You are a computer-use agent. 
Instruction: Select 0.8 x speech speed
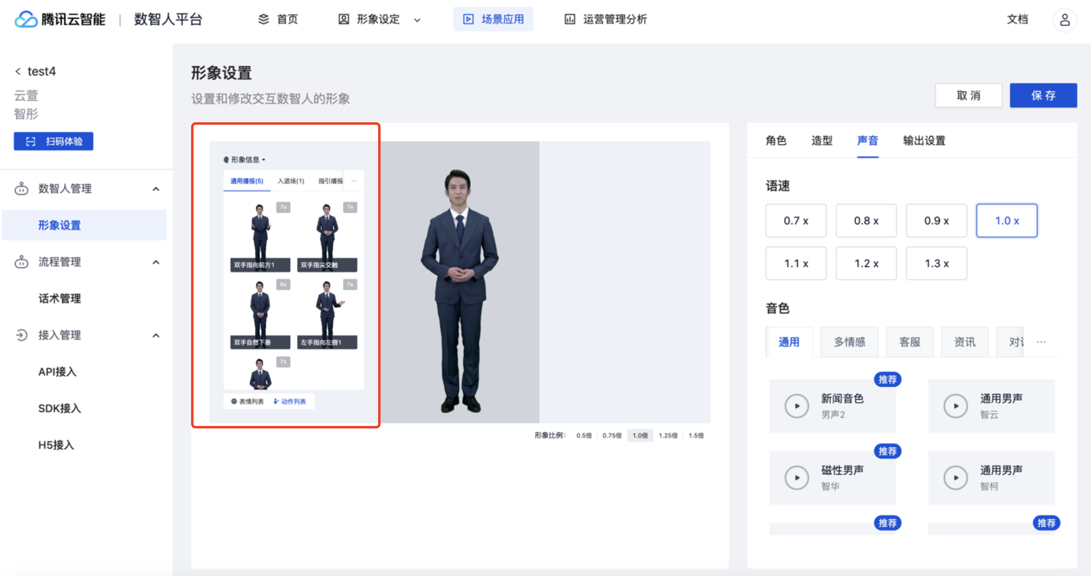(x=866, y=220)
